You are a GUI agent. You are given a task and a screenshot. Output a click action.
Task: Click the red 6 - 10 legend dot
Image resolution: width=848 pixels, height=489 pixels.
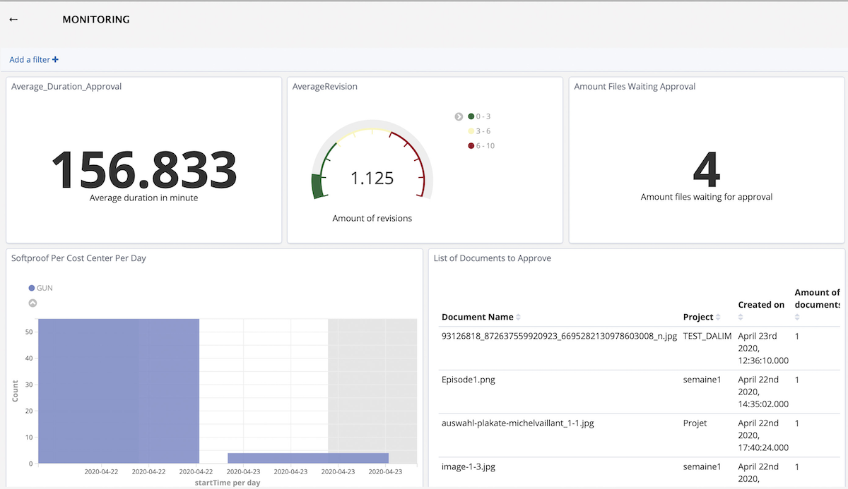coord(471,146)
